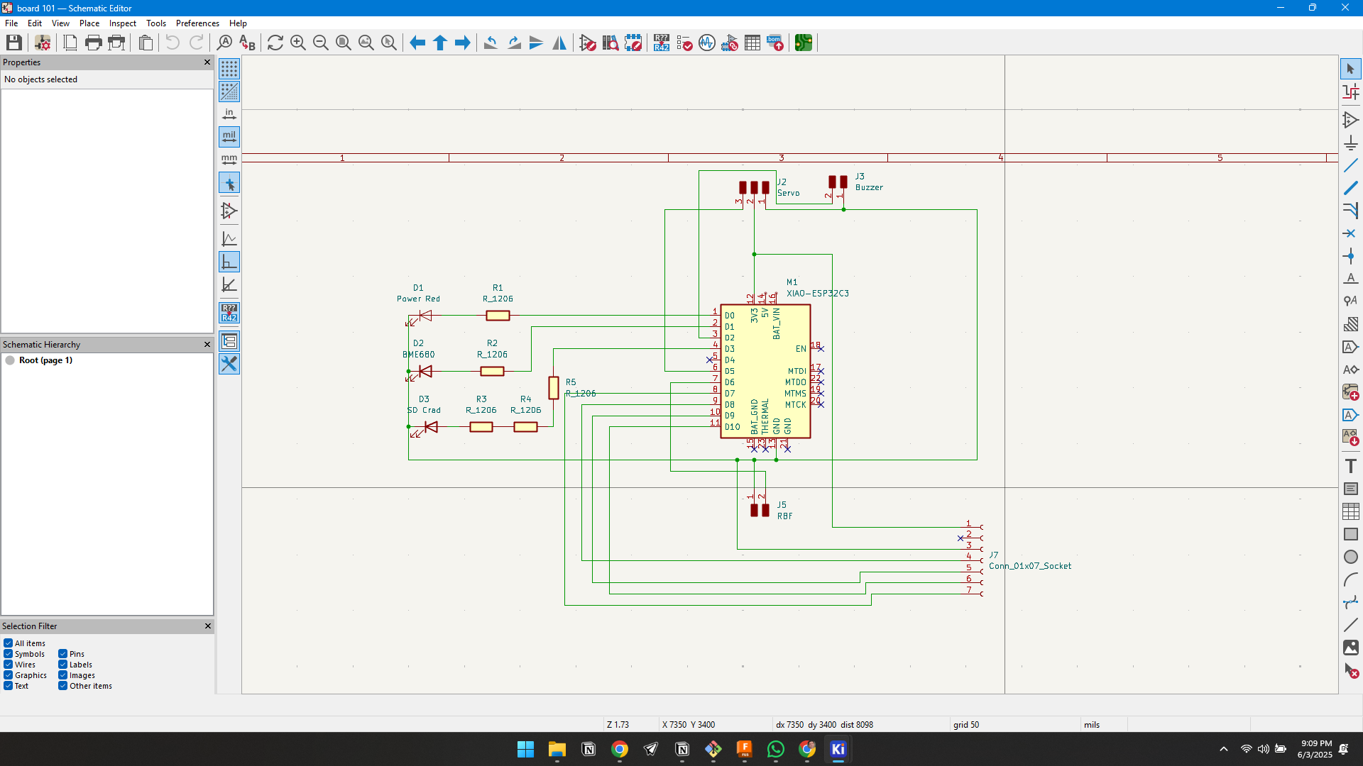This screenshot has height=766, width=1363.
Task: Open the View menu
Action: click(60, 23)
